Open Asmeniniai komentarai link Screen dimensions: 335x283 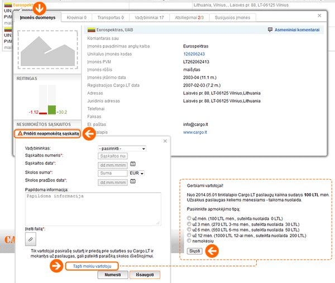[x=297, y=30]
